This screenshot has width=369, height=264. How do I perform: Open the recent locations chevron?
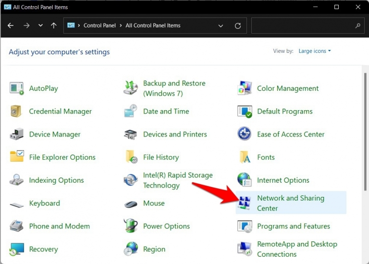pos(40,25)
